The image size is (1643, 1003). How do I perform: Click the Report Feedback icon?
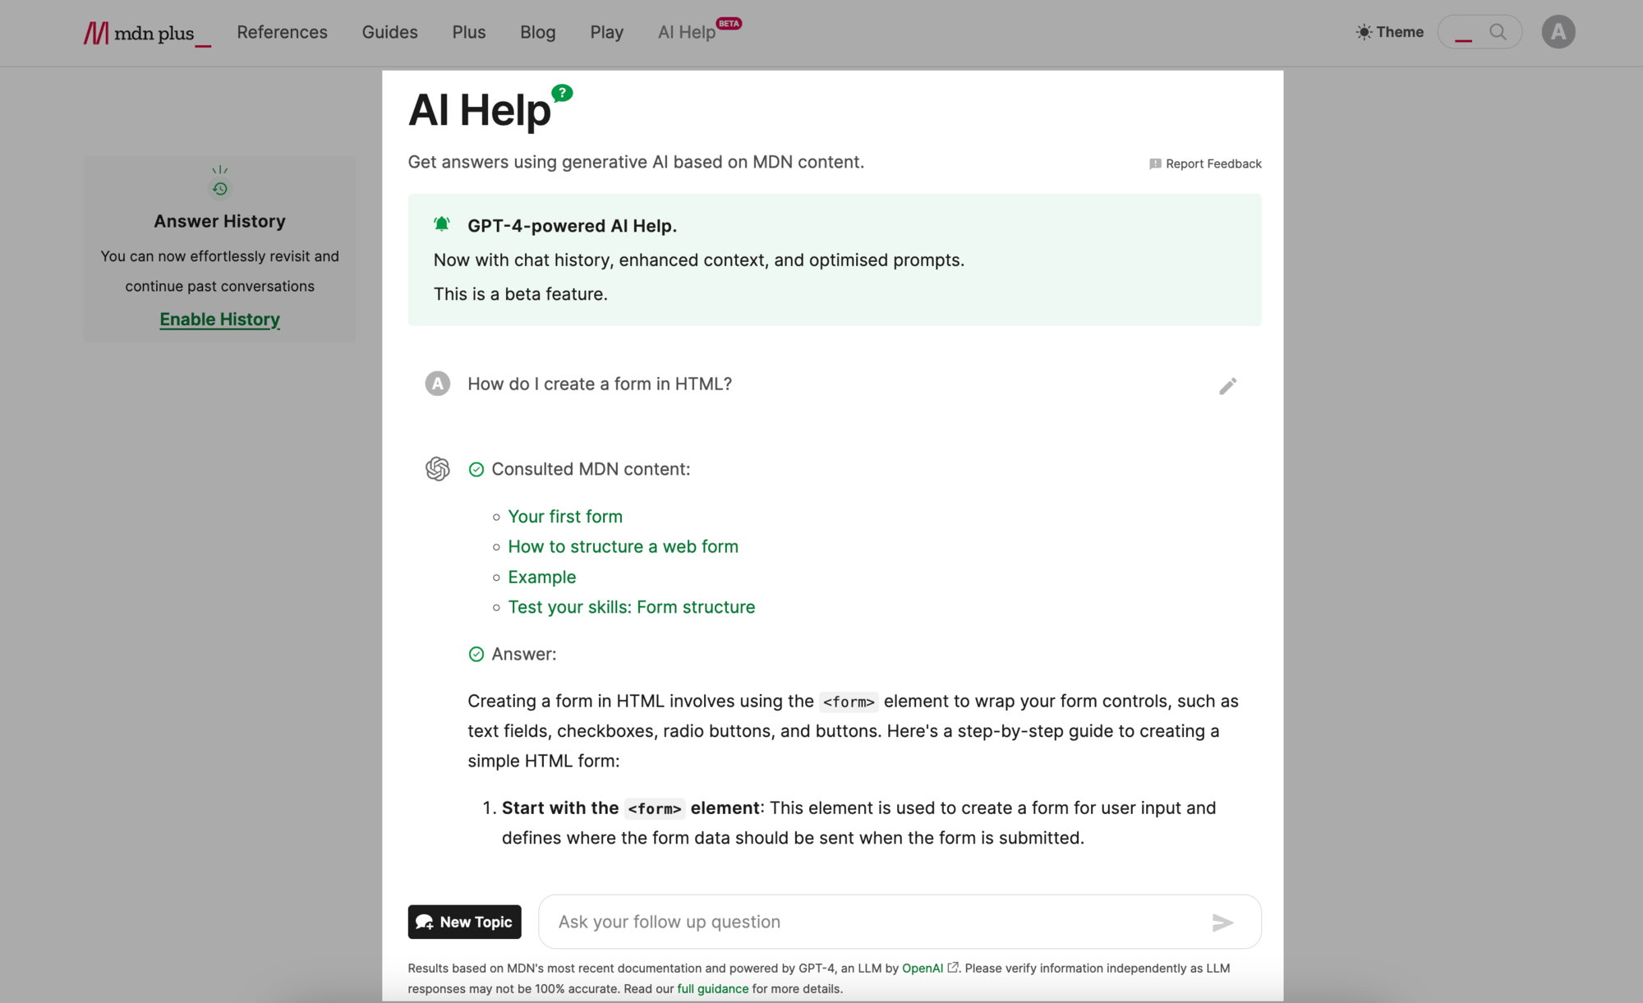pos(1155,163)
